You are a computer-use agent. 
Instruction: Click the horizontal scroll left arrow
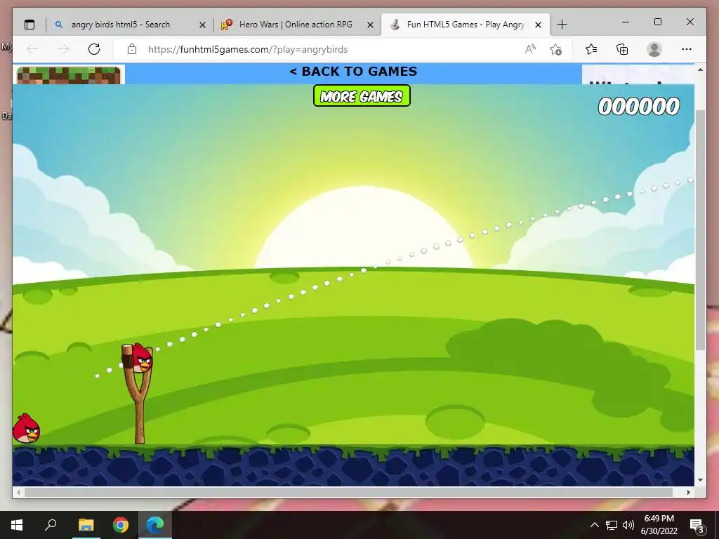(18, 492)
